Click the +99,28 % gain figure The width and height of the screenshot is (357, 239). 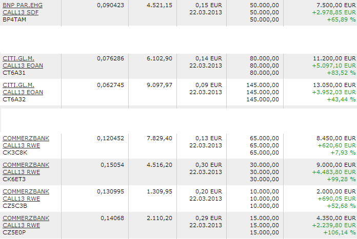341,179
